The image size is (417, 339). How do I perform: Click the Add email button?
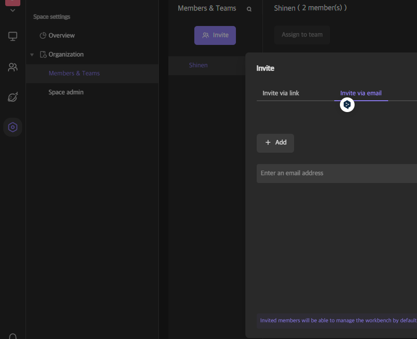click(x=275, y=143)
